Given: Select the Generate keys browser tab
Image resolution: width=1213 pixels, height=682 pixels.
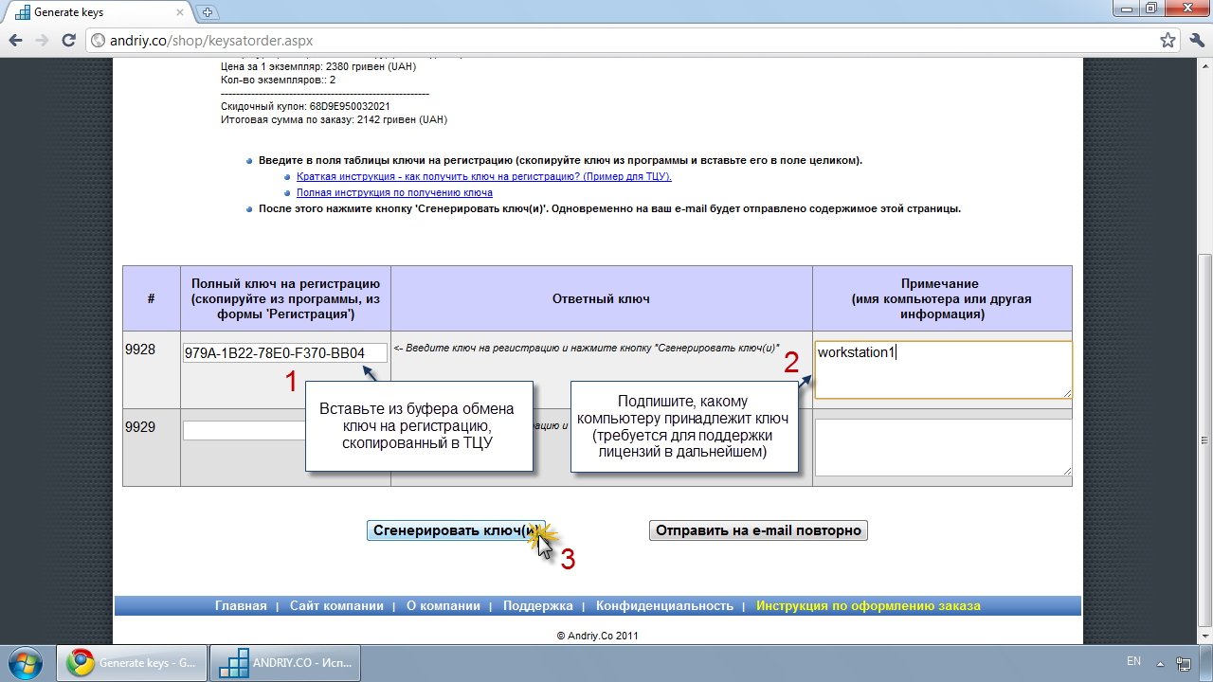Looking at the screenshot, I should click(x=100, y=13).
